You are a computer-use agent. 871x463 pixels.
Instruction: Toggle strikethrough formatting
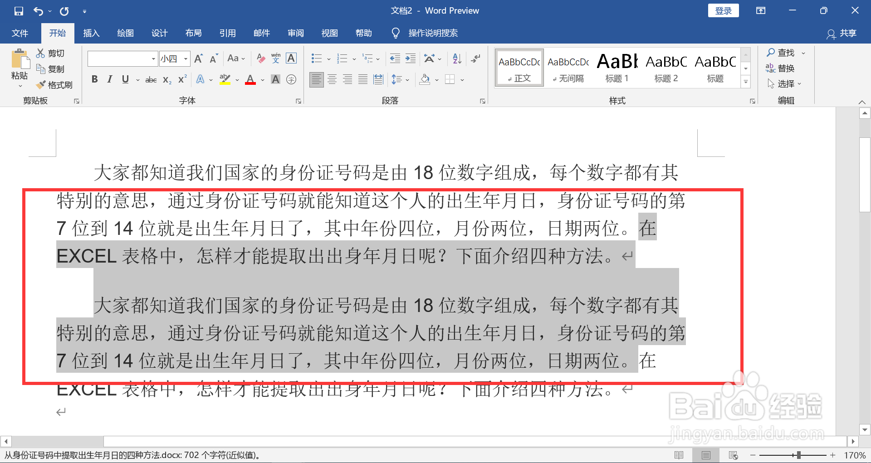151,80
